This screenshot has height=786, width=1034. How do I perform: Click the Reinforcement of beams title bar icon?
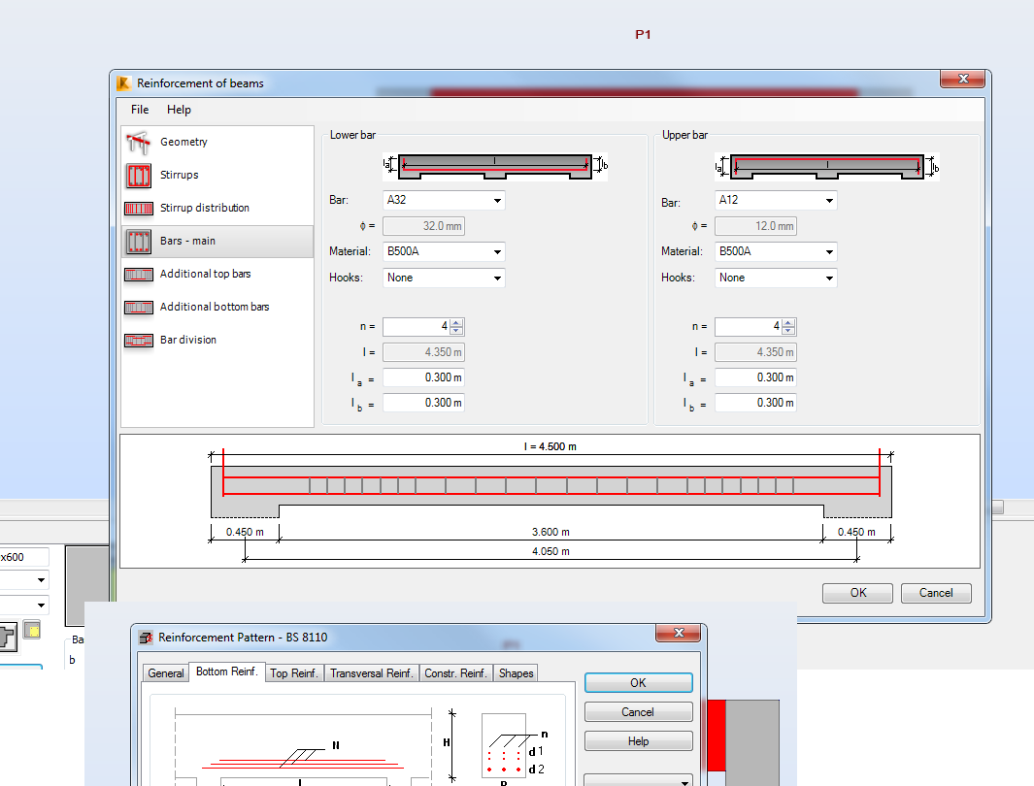point(123,83)
